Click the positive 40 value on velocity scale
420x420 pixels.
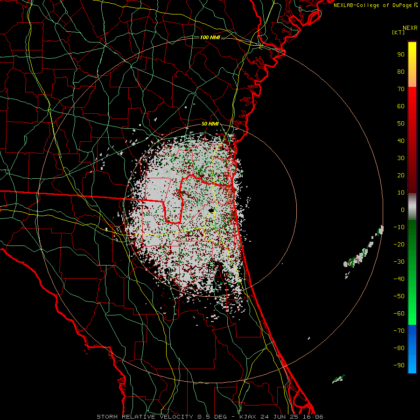(x=401, y=140)
